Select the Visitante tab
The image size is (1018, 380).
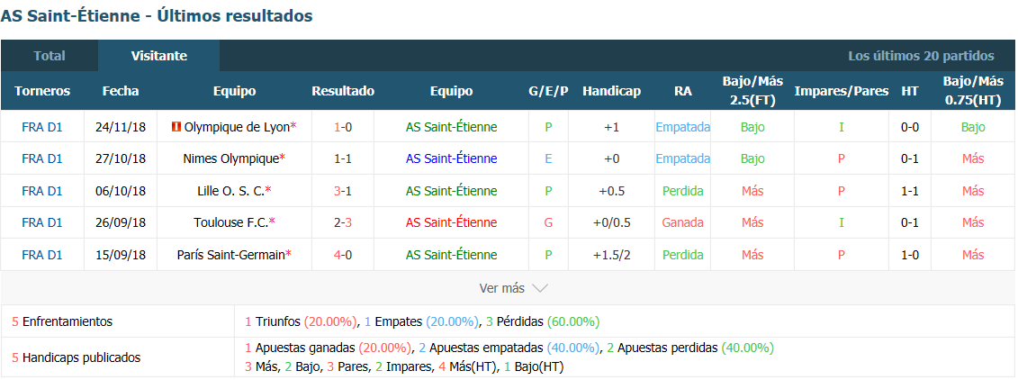[x=159, y=56]
